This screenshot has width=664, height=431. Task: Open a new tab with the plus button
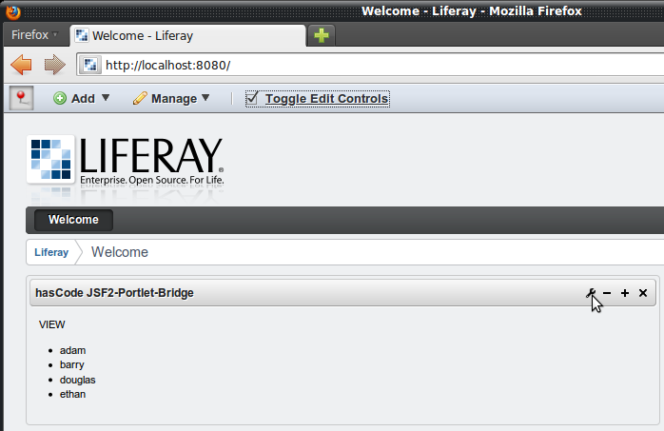point(322,36)
